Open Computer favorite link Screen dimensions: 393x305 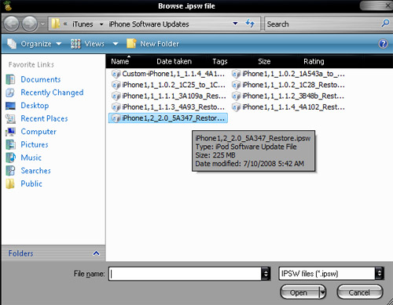click(39, 132)
